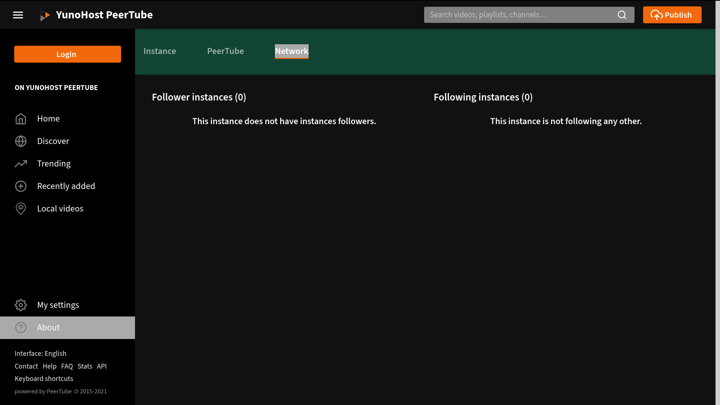Viewport: 720px width, 405px height.
Task: Toggle the hamburger side menu
Action: tap(18, 15)
